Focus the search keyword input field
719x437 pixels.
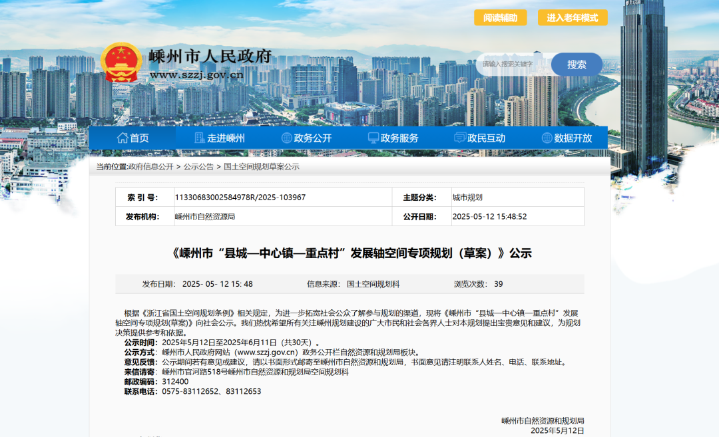click(x=511, y=65)
